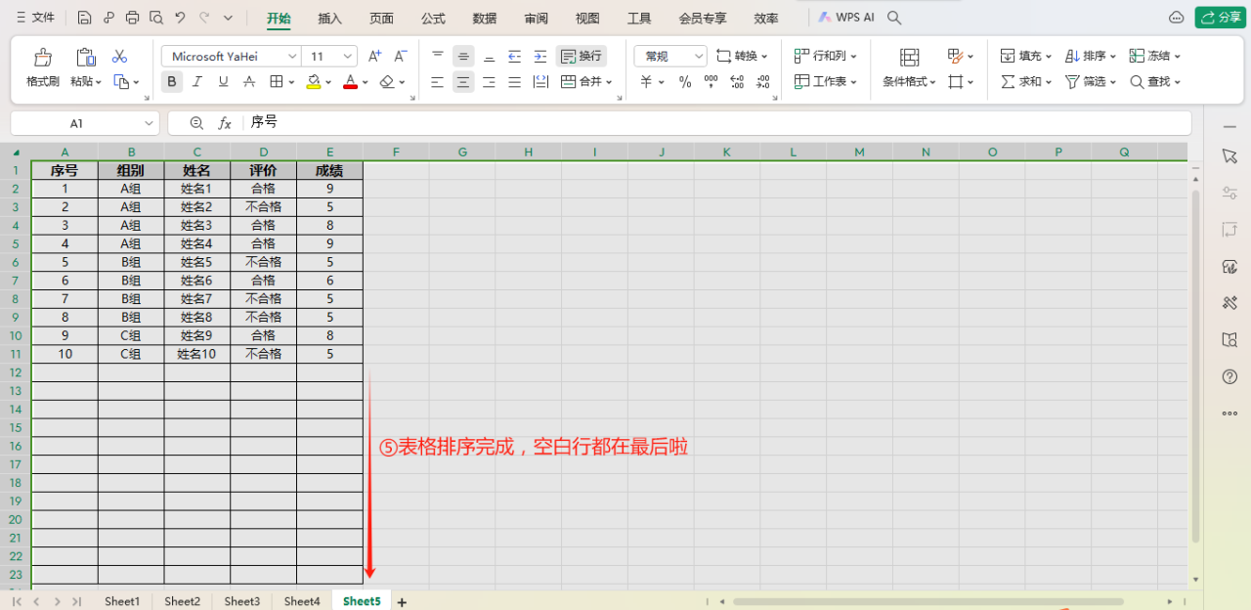
Task: Open the search magnifier beside WPS AI
Action: coord(894,18)
